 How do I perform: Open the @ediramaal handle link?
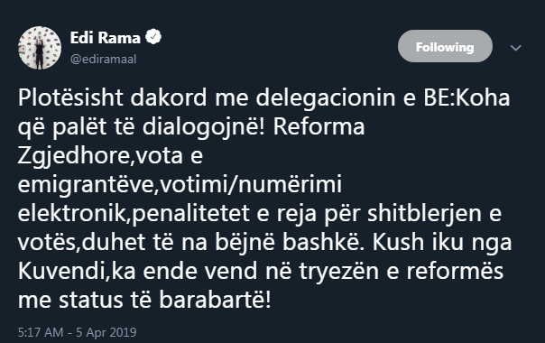tap(103, 60)
